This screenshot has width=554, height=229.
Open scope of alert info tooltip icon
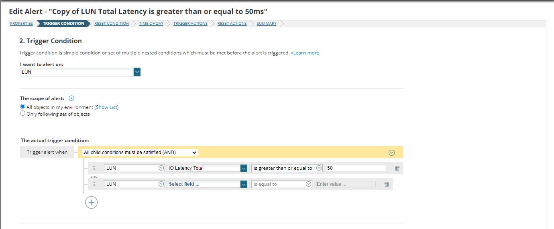(x=71, y=98)
